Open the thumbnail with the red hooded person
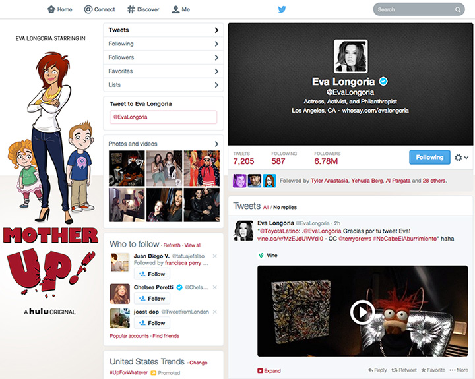 pyautogui.click(x=202, y=168)
